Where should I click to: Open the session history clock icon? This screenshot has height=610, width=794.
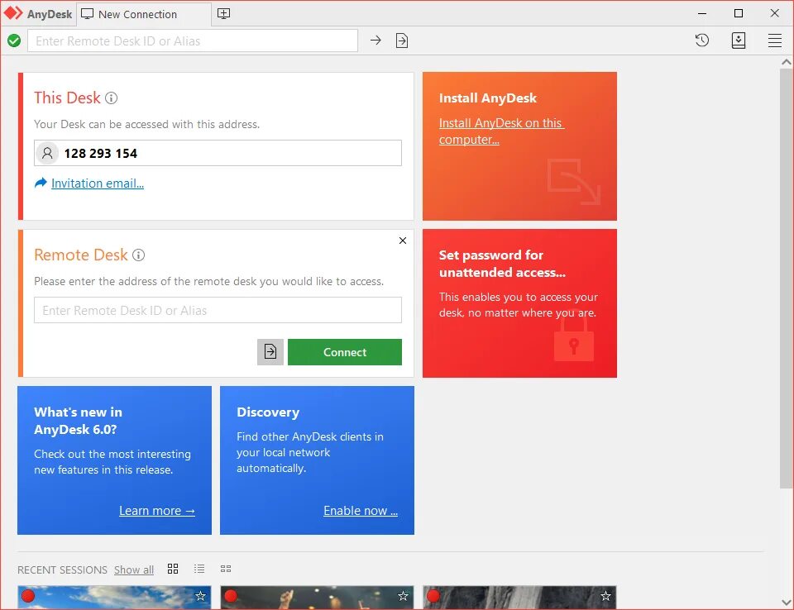(x=702, y=40)
